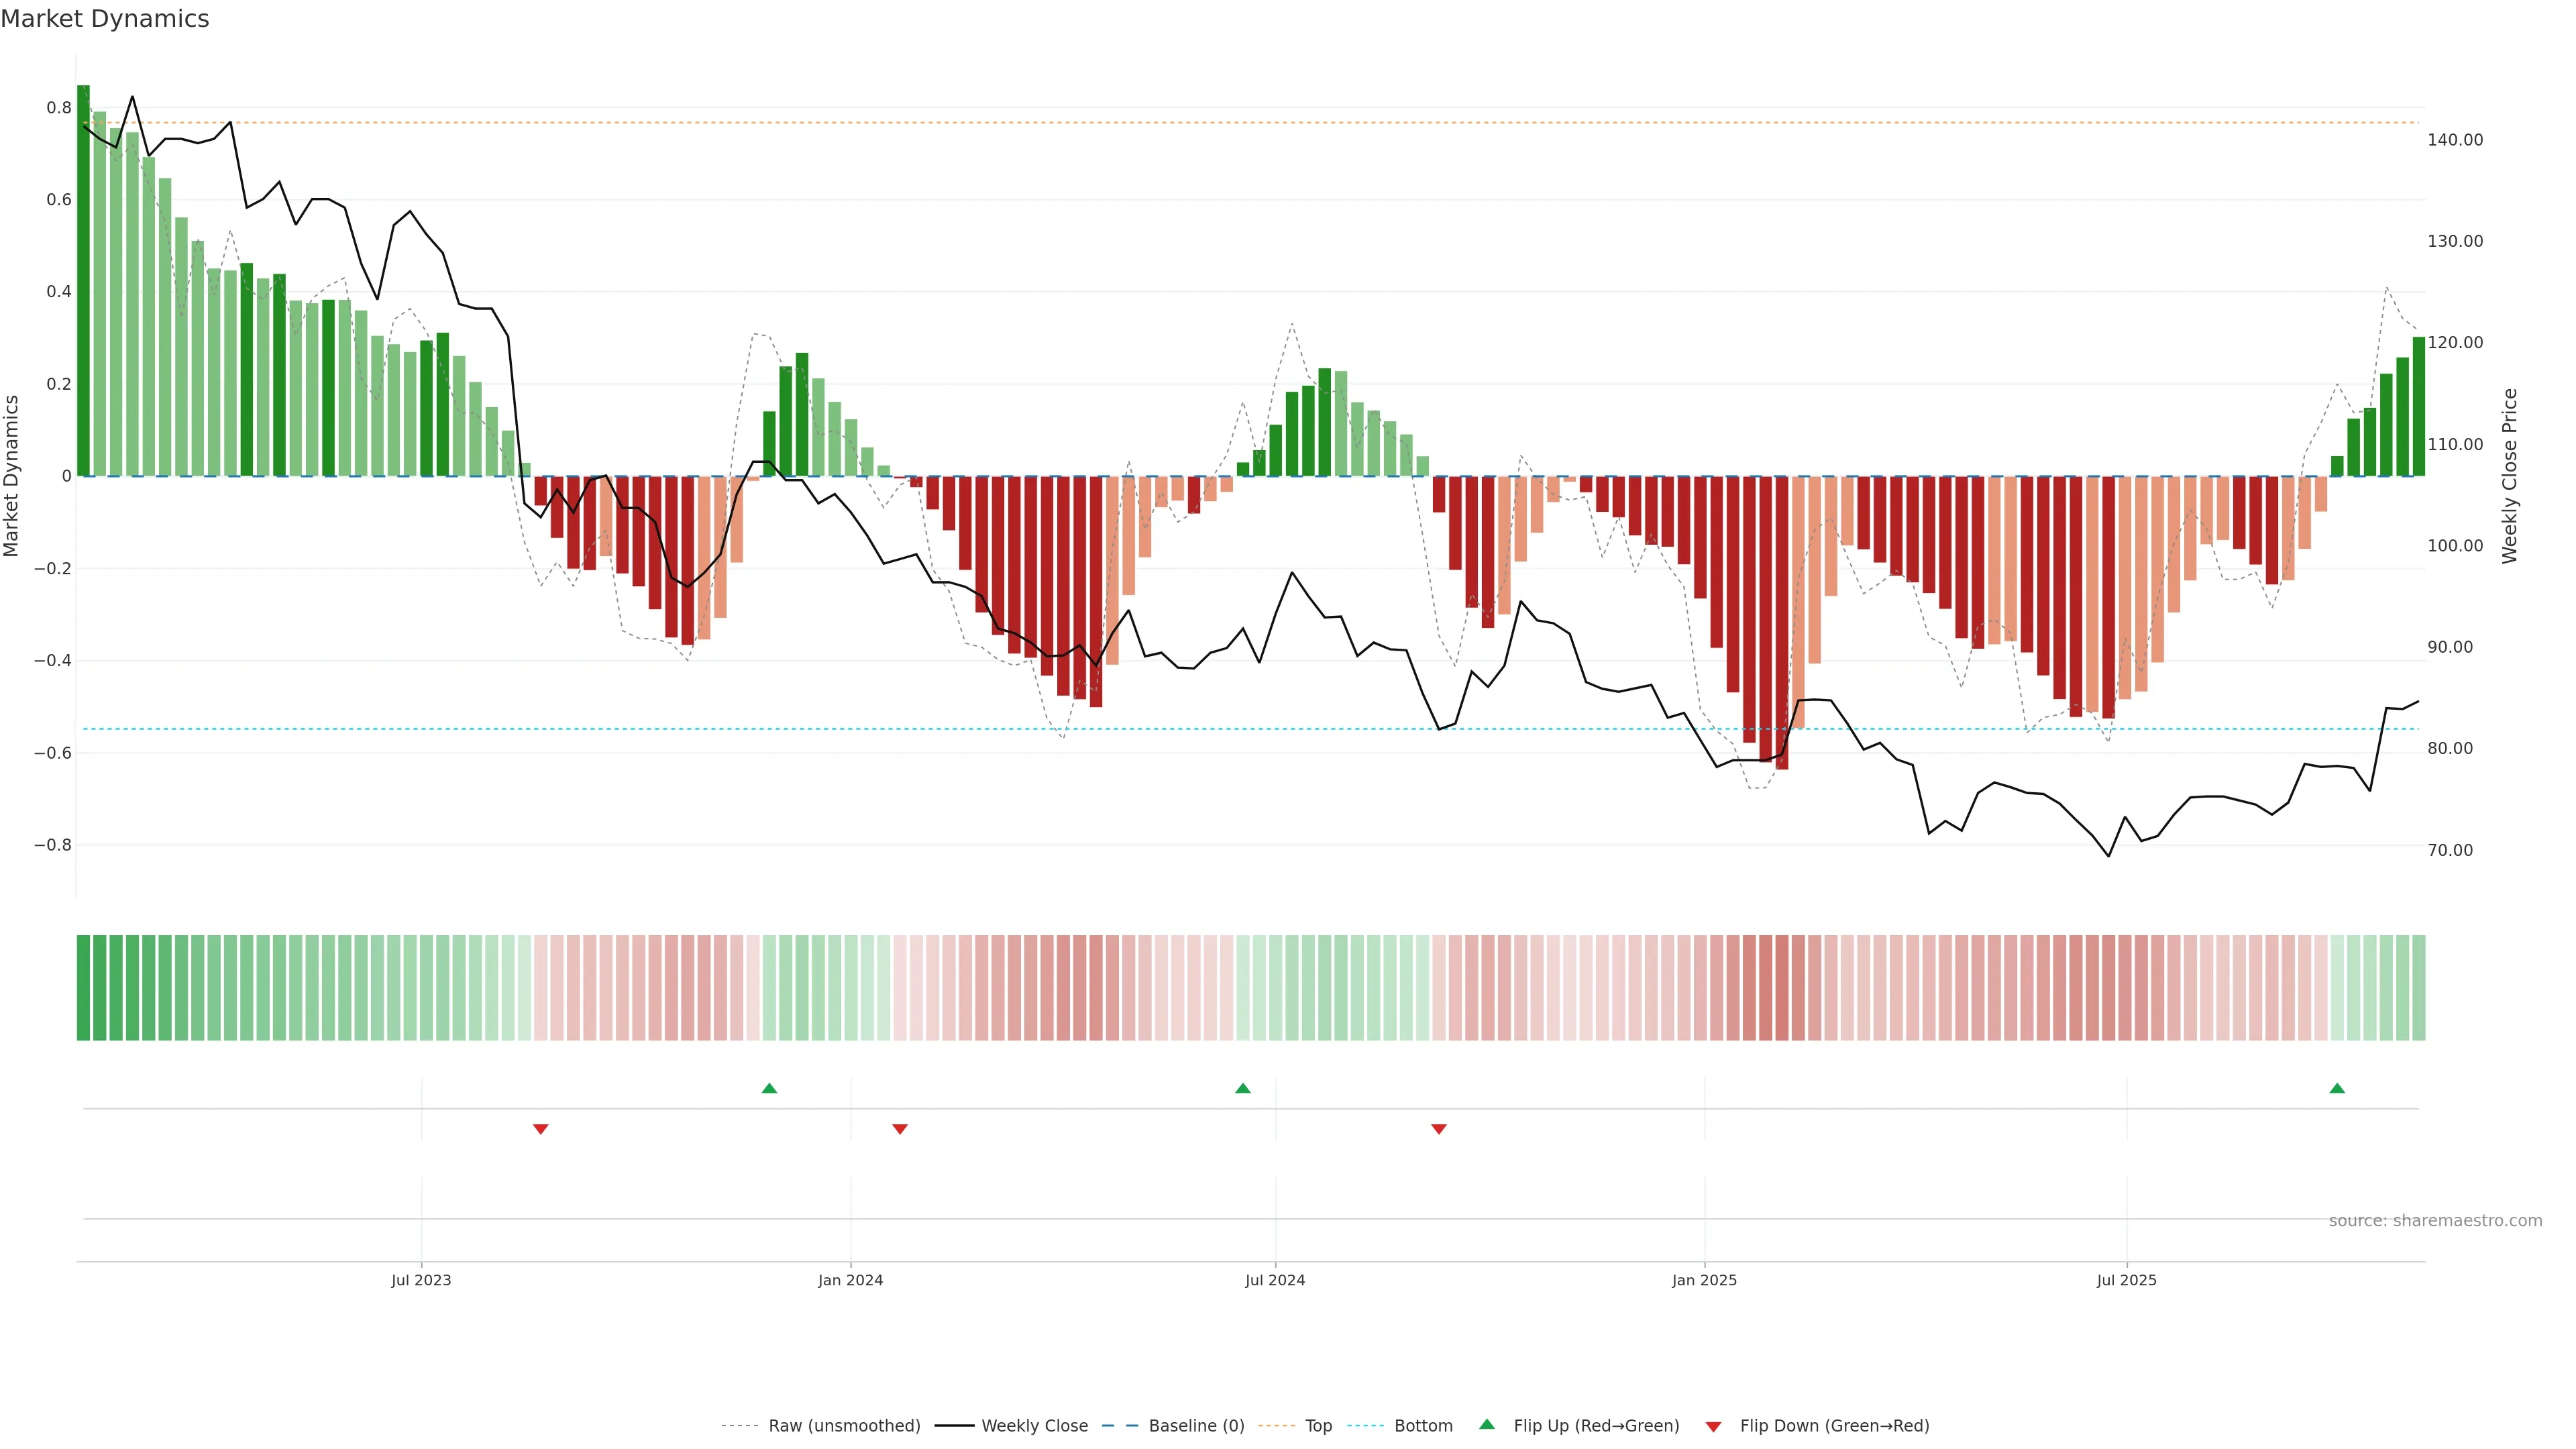
Task: Click the last green flip-up triangle marker
Action: [x=2337, y=1088]
